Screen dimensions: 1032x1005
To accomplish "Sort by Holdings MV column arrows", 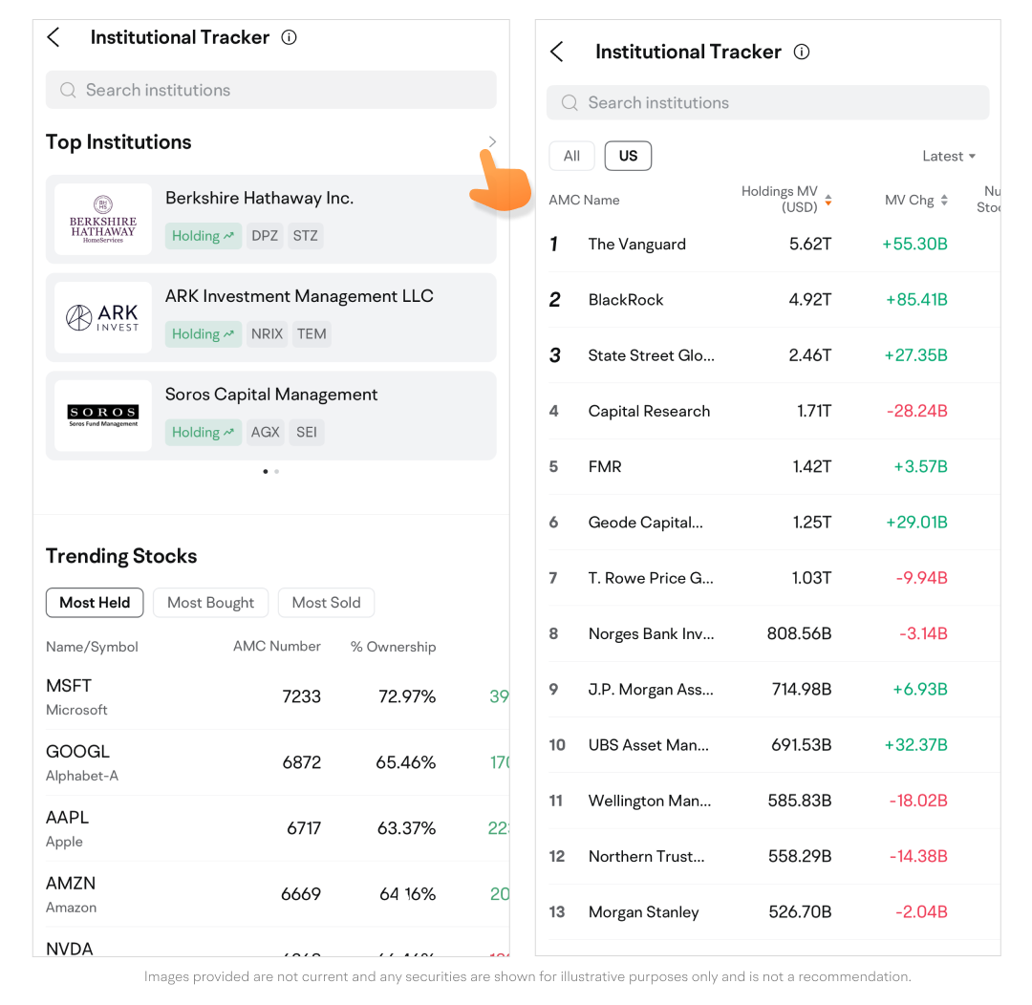I will coord(828,200).
